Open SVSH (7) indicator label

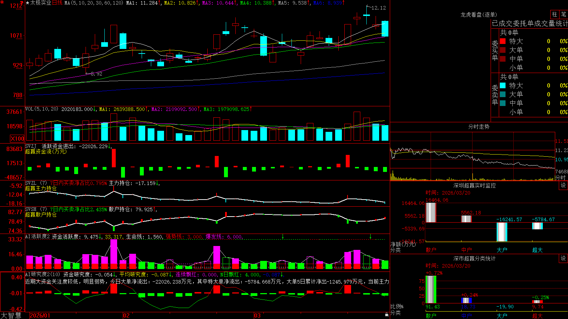click(36, 209)
